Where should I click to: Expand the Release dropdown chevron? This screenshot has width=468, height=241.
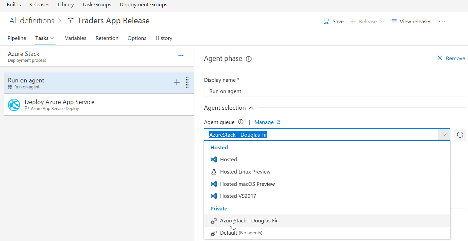[382, 21]
